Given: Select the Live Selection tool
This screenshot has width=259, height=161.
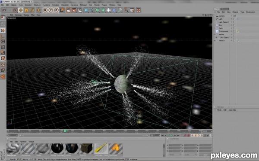Looking at the screenshot, I should click(x=15, y=10).
